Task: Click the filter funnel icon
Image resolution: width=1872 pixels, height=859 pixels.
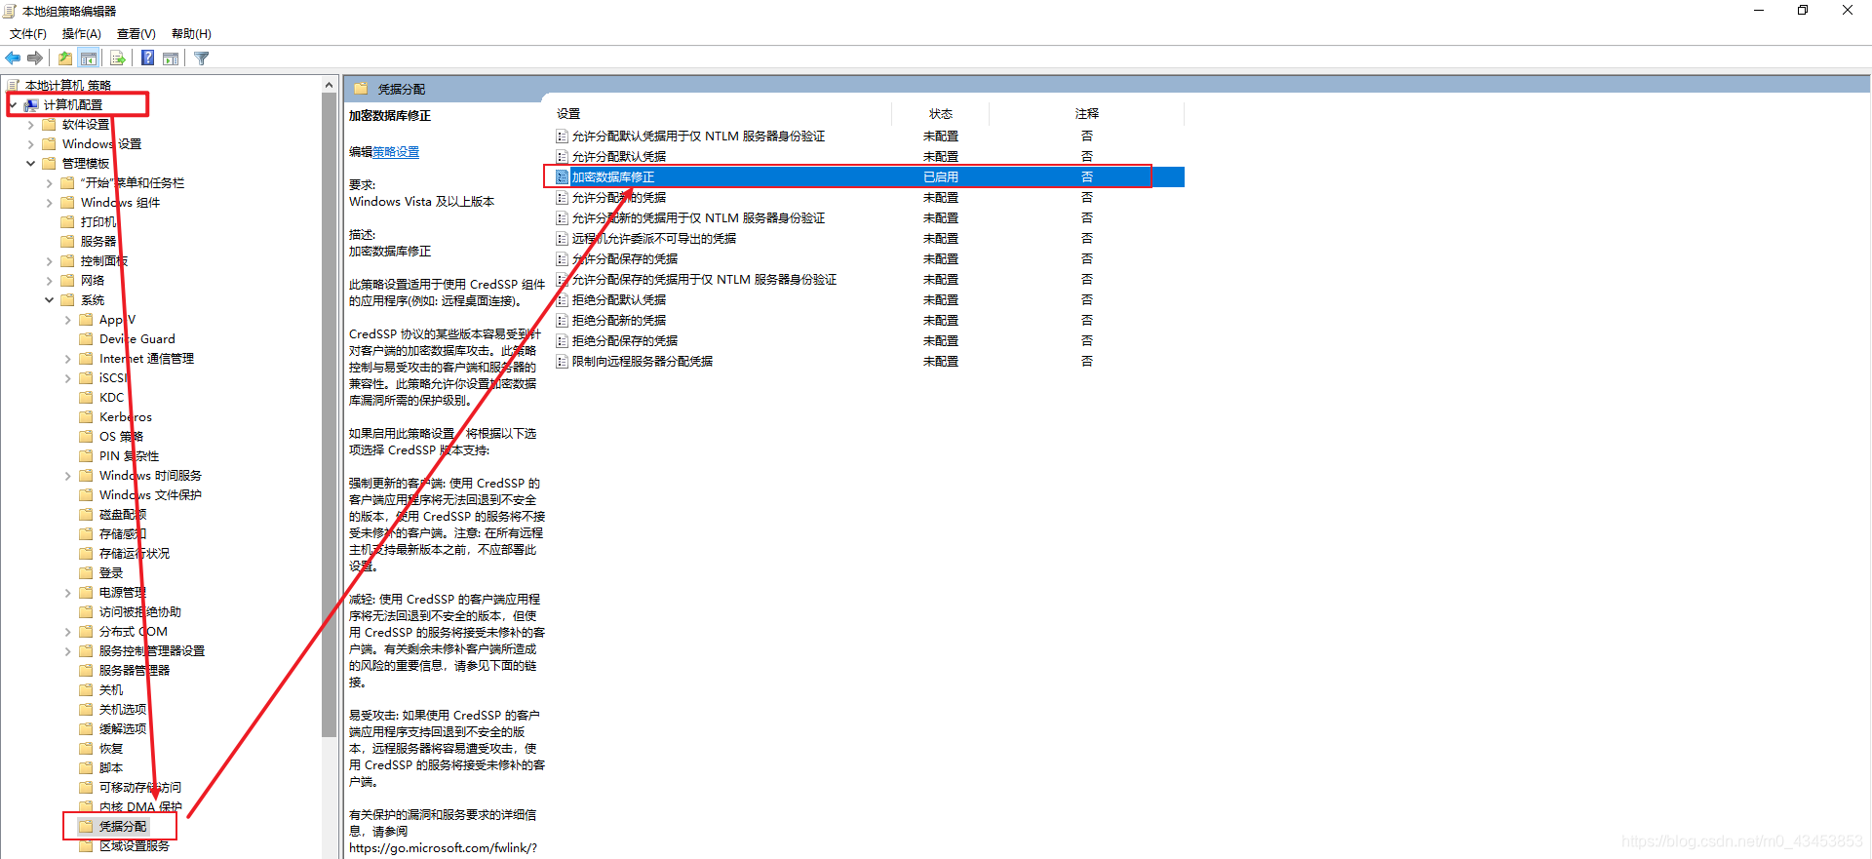Action: pos(202,59)
